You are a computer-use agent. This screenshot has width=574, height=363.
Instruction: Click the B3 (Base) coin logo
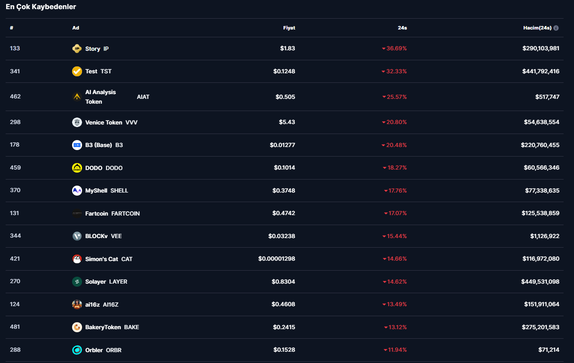77,145
